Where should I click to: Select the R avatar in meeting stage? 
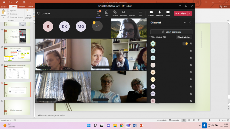click(x=48, y=27)
